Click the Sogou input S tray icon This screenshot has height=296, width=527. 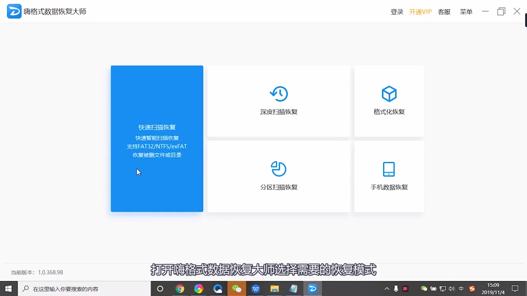pyautogui.click(x=472, y=289)
